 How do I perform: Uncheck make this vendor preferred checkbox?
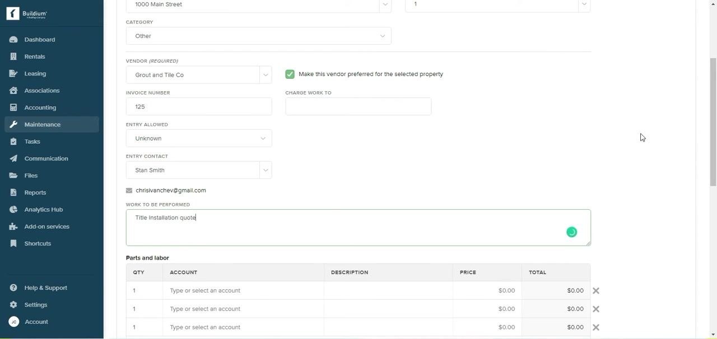pos(290,74)
